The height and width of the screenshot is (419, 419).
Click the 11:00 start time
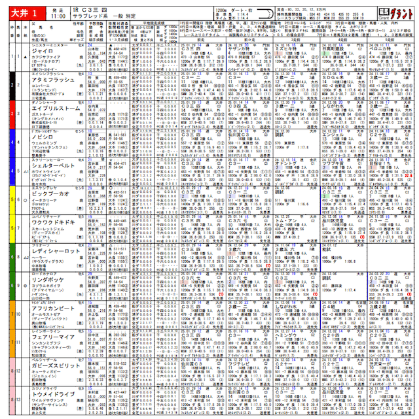(x=58, y=16)
